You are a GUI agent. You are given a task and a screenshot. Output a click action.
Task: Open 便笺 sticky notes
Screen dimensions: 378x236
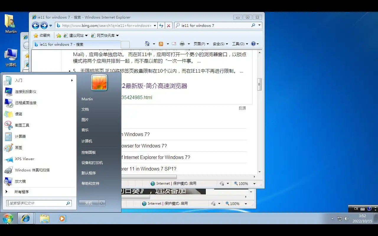(39, 114)
